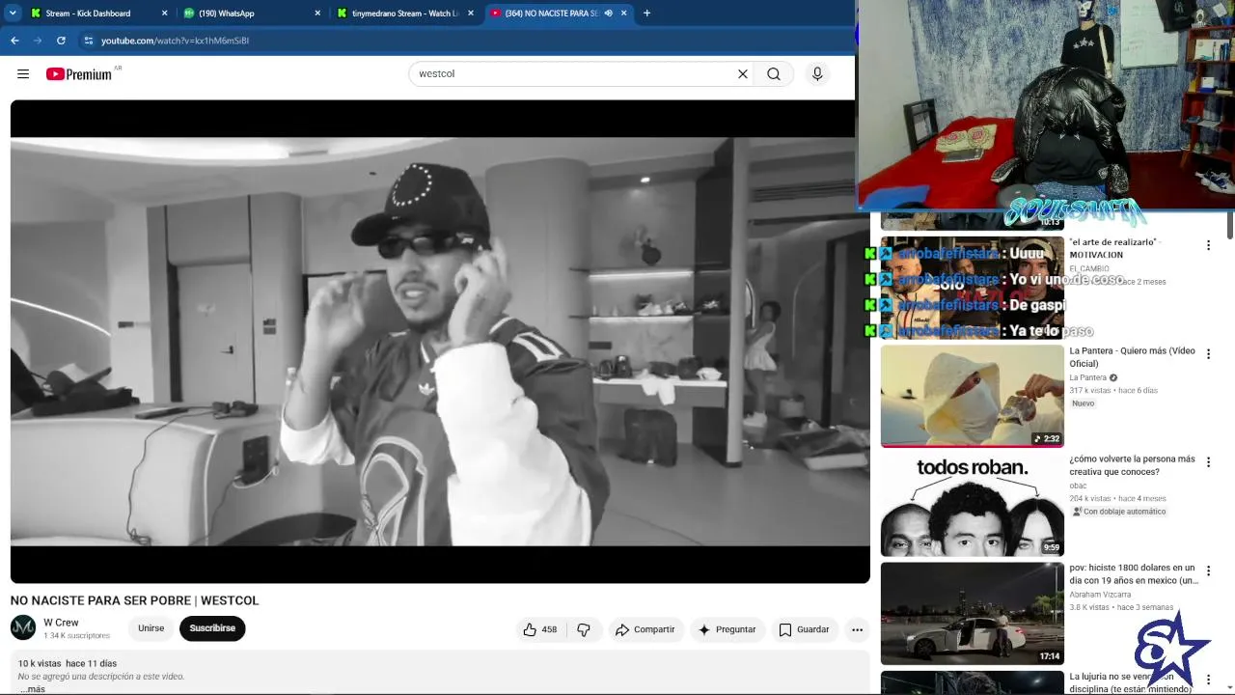Ask about the video with Preguntar
Screen dimensions: 1235x695
click(x=727, y=629)
